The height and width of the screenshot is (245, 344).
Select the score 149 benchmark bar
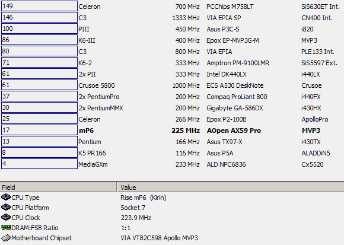click(x=39, y=6)
